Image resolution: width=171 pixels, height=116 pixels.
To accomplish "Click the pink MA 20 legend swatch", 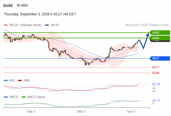I will click(6, 25).
